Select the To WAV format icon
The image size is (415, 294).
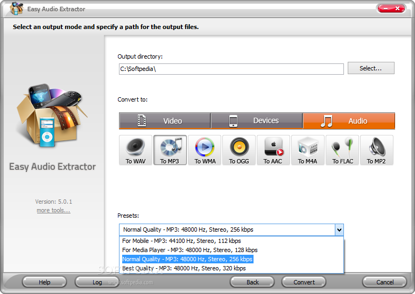click(136, 150)
